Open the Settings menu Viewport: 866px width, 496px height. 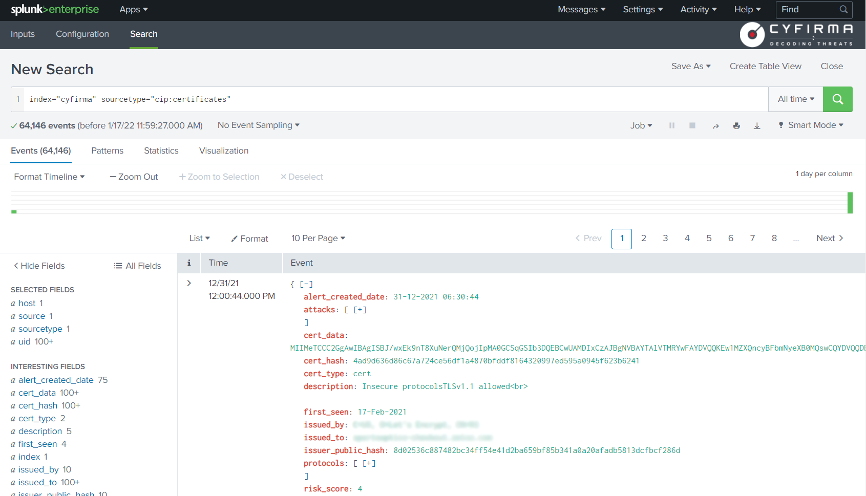[x=643, y=10]
